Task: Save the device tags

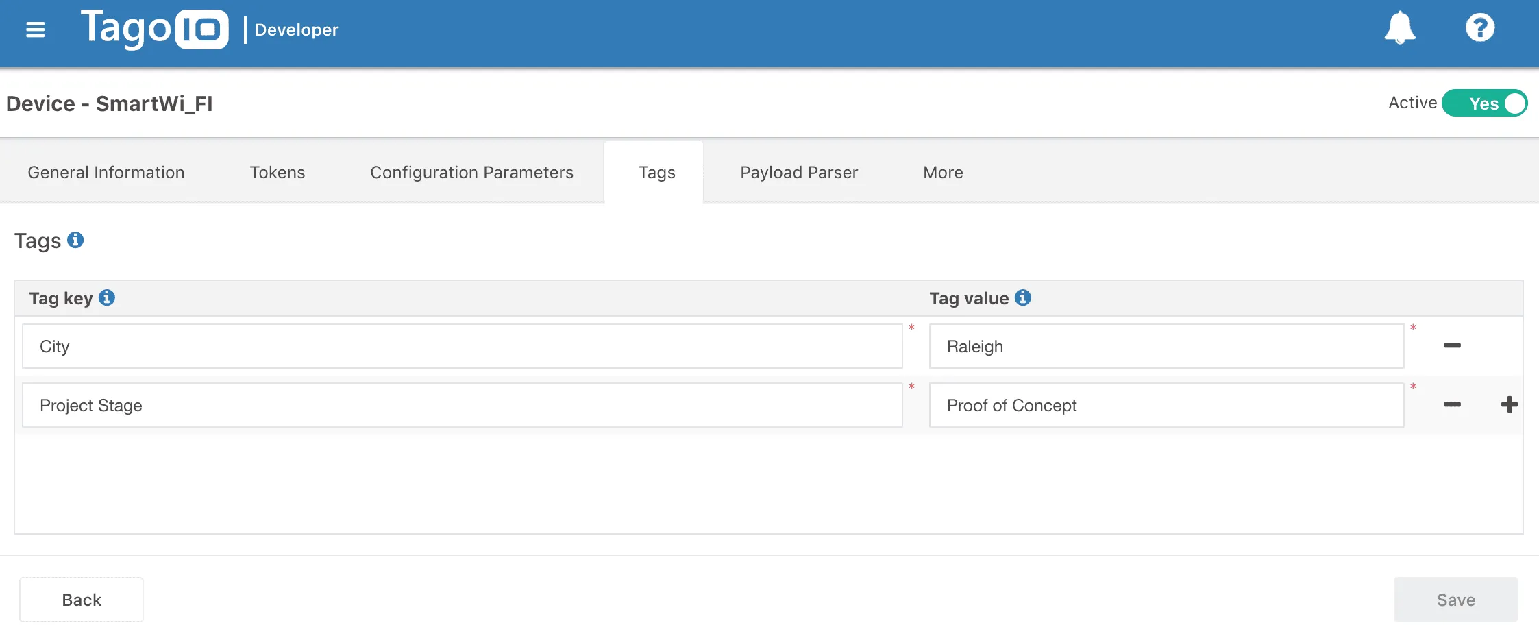Action: [x=1455, y=599]
